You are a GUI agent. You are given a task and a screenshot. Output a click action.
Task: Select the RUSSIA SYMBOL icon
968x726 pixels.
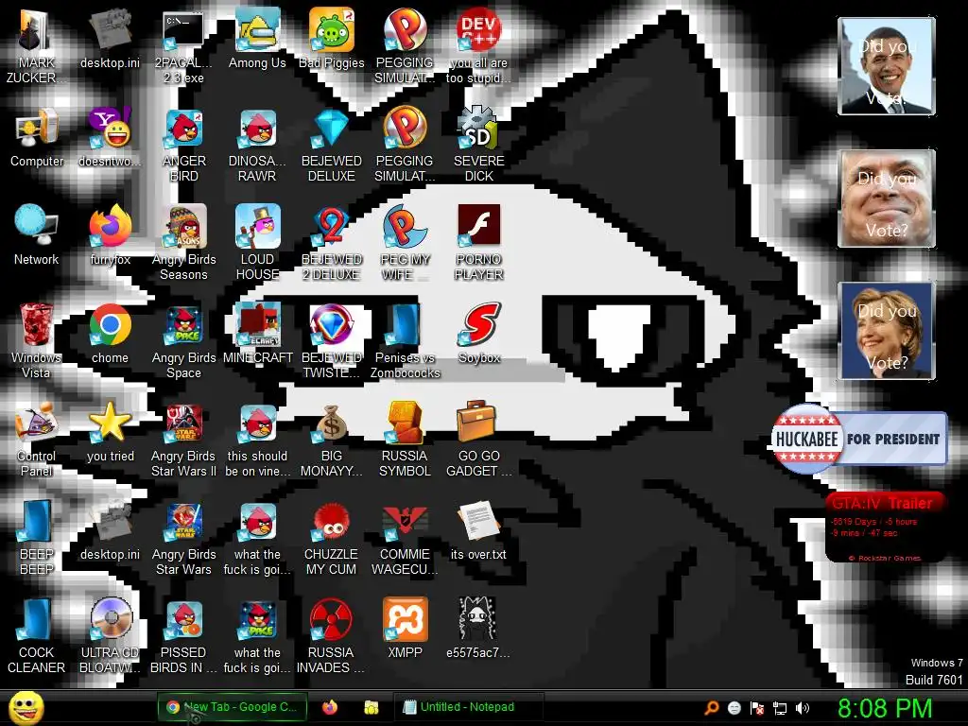point(405,440)
